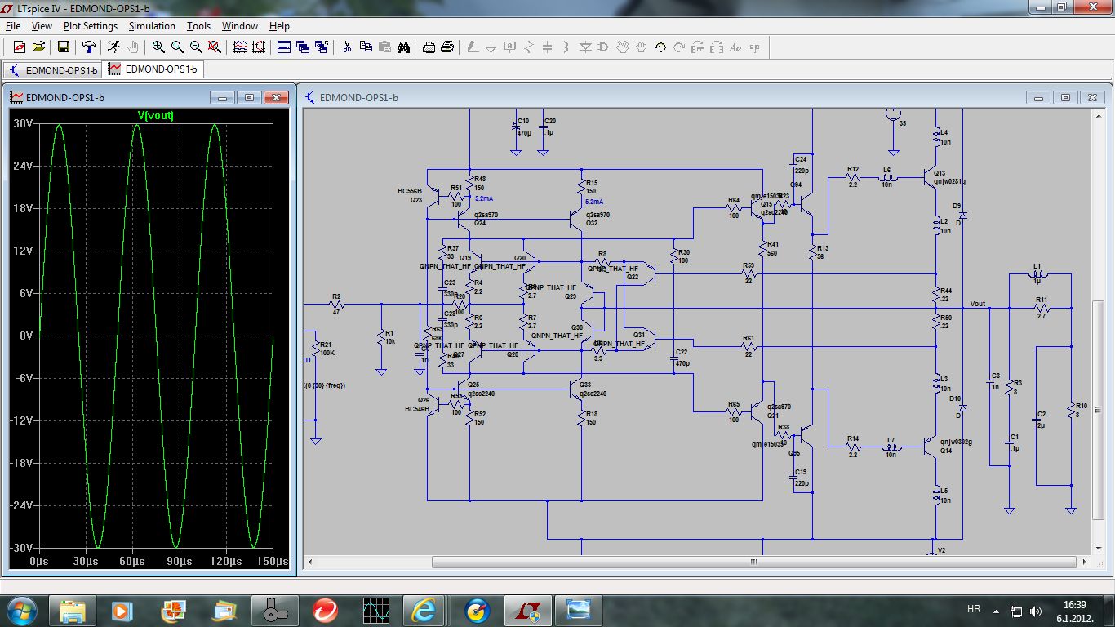Click the Print Setup icon

coord(429,47)
